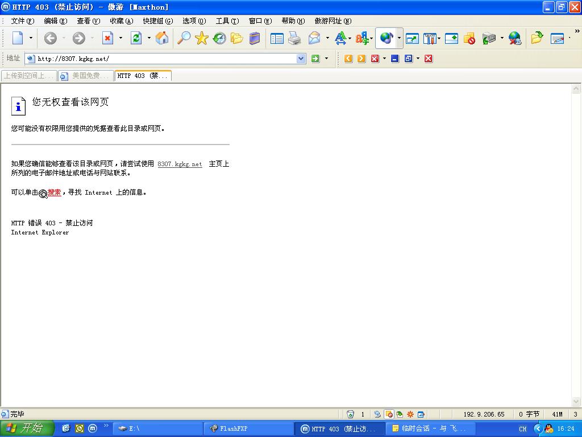Click the Back arrow button

point(51,38)
